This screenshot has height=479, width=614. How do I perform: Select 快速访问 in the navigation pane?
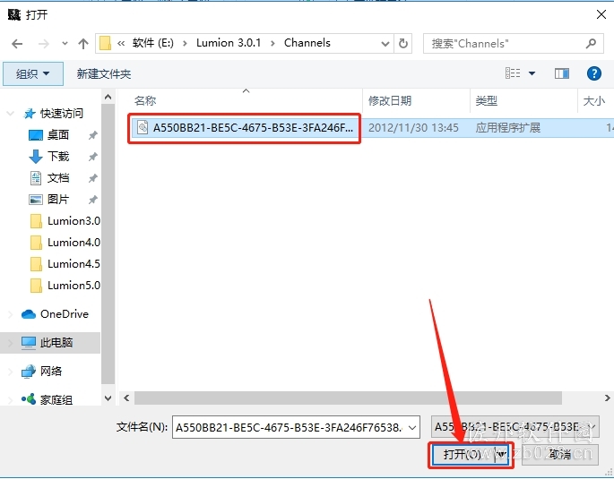pos(62,114)
